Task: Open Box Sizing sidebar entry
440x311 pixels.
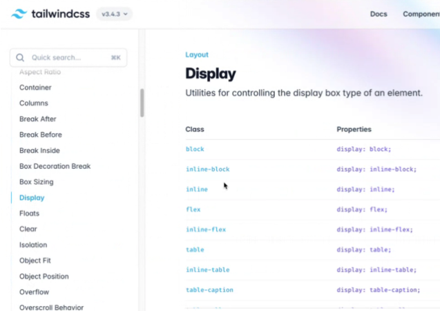Action: coord(36,182)
